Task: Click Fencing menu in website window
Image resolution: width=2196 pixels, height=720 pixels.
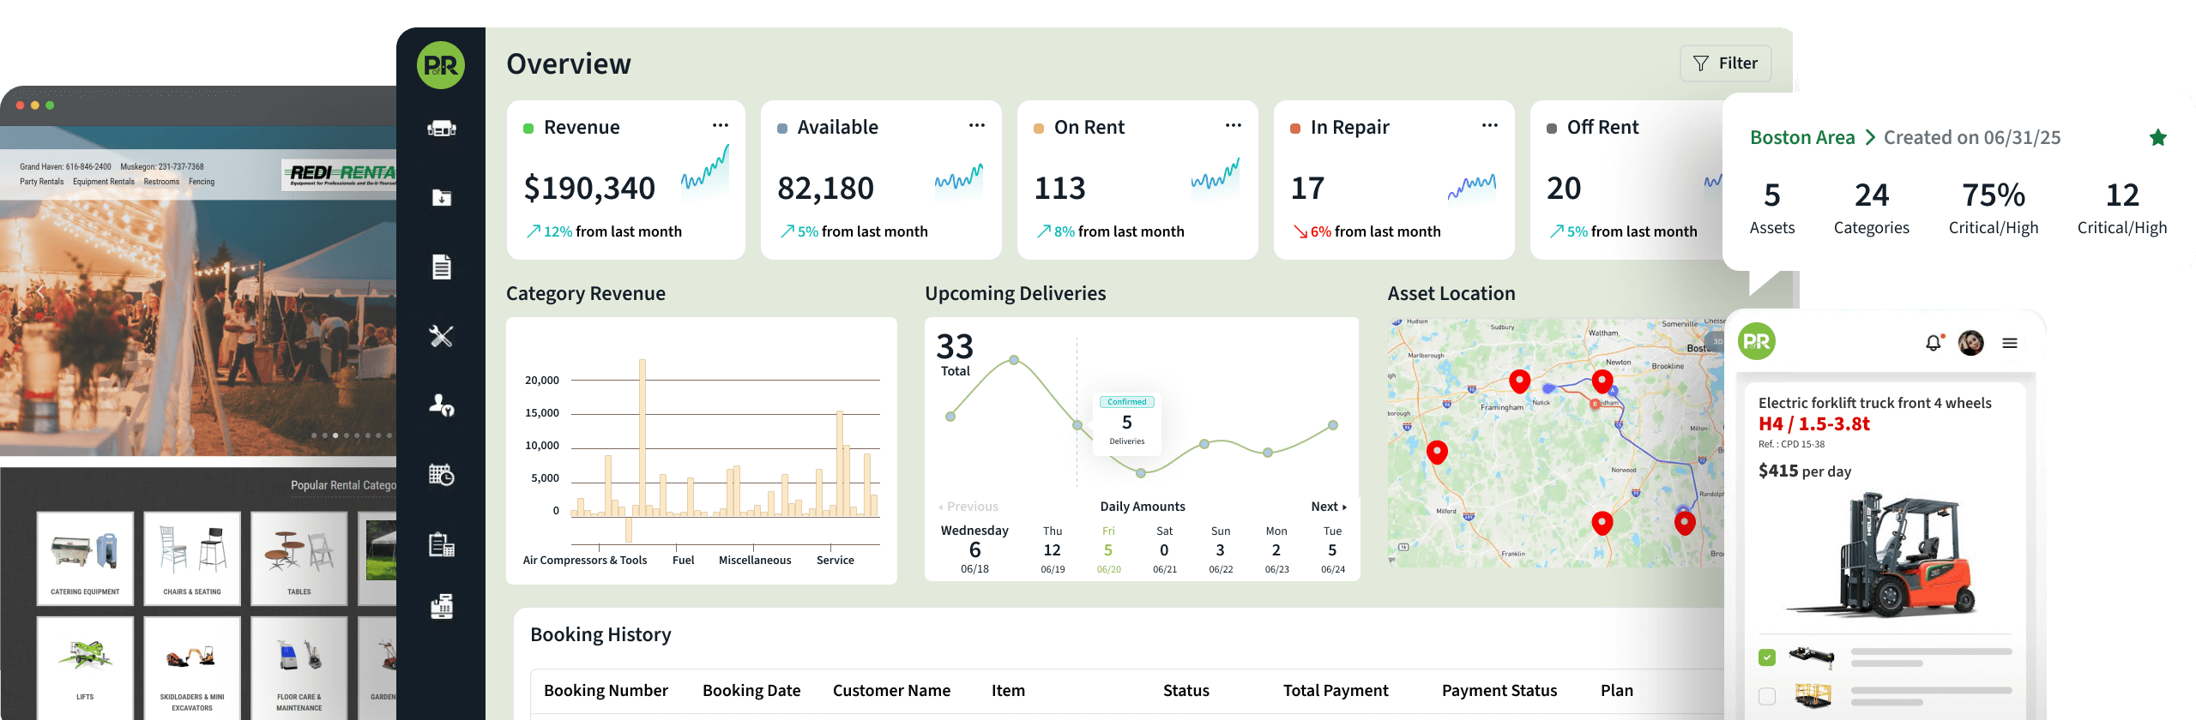Action: 202,182
